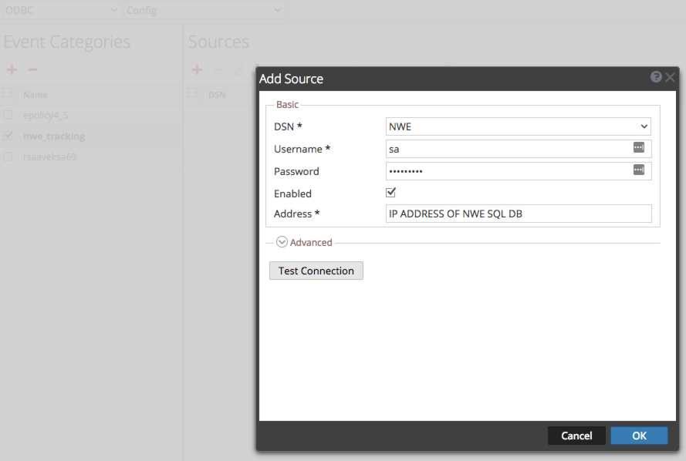
Task: Check the rsaaveksa69 row checkbox
Action: click(x=8, y=156)
